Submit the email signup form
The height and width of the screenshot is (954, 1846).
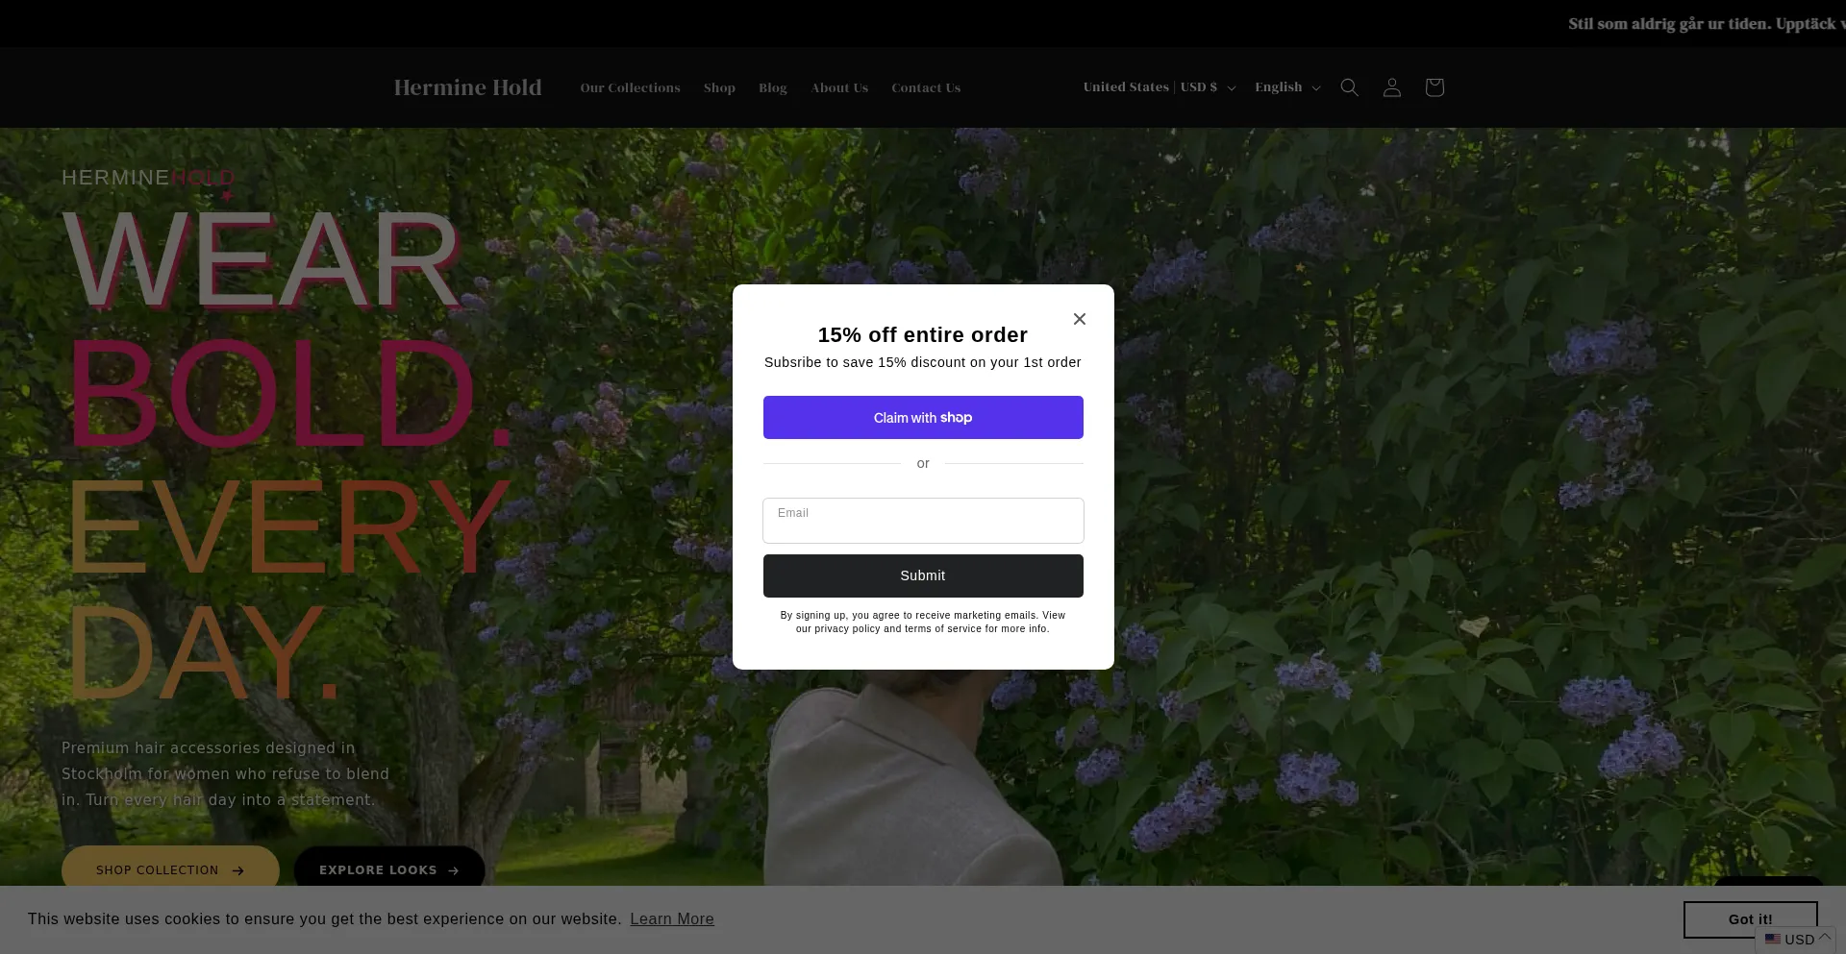[x=923, y=575]
